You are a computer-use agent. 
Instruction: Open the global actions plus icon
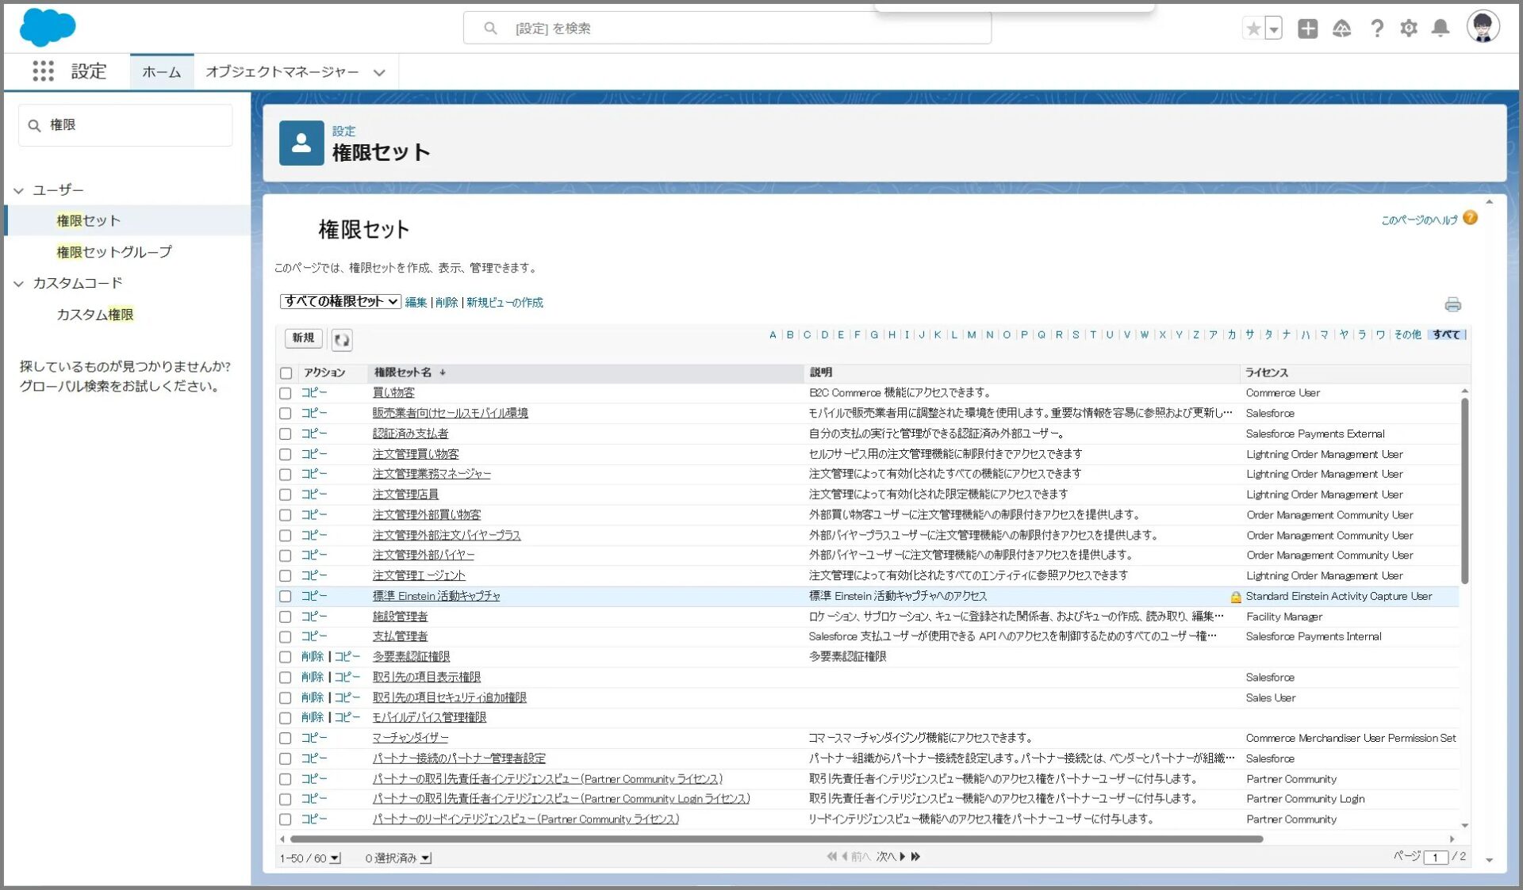click(1307, 29)
